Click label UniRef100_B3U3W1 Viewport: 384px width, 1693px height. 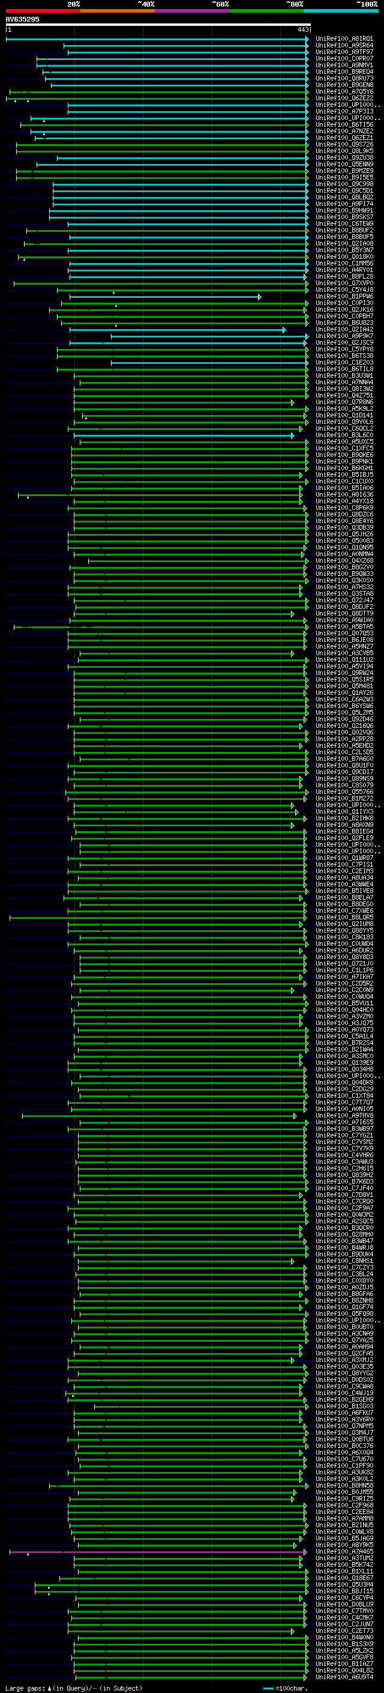pyautogui.click(x=344, y=376)
